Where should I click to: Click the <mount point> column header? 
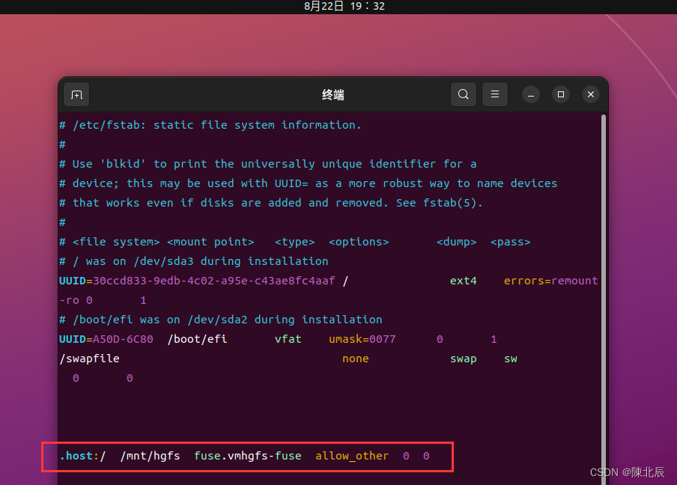(x=210, y=242)
